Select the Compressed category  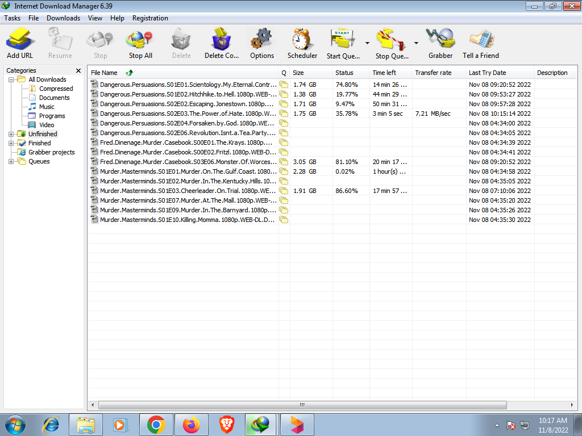[56, 89]
